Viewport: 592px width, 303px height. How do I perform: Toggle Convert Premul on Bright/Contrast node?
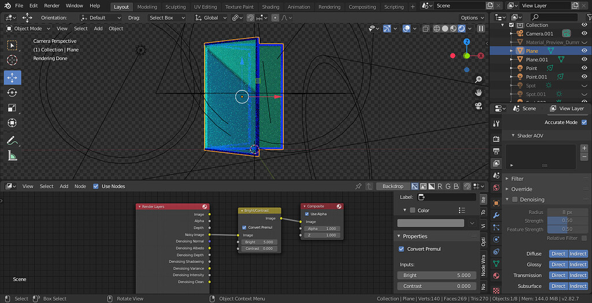pyautogui.click(x=245, y=227)
